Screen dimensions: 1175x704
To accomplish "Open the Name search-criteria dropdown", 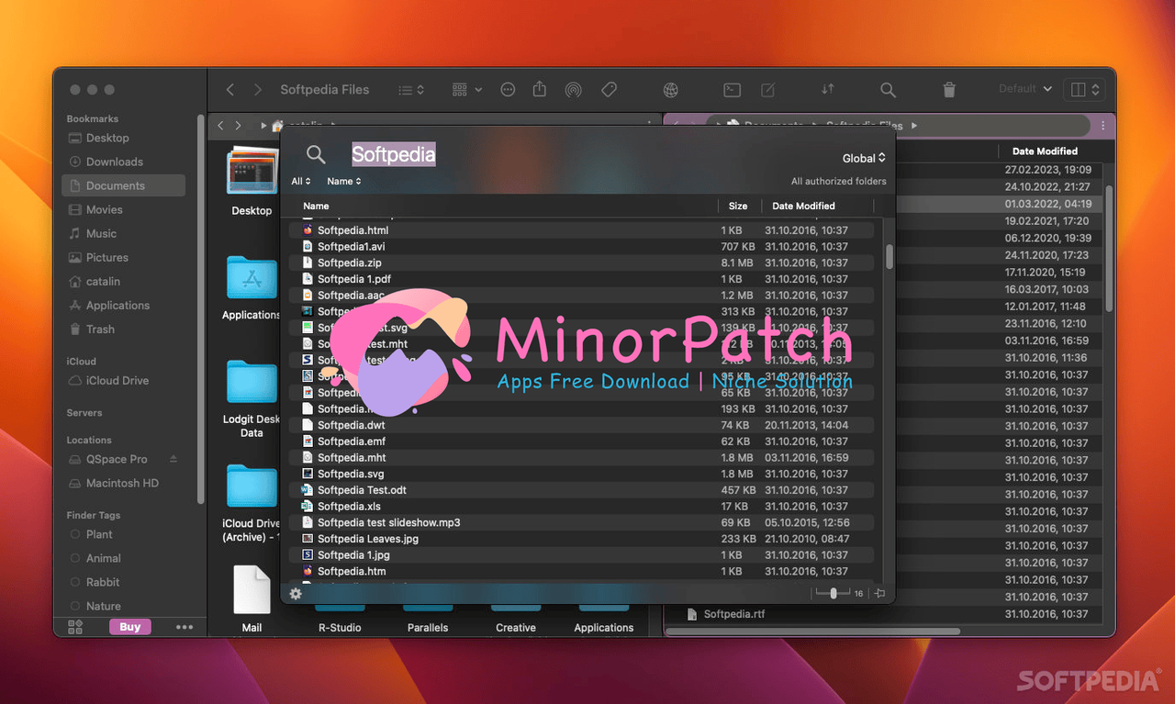I will 344,182.
